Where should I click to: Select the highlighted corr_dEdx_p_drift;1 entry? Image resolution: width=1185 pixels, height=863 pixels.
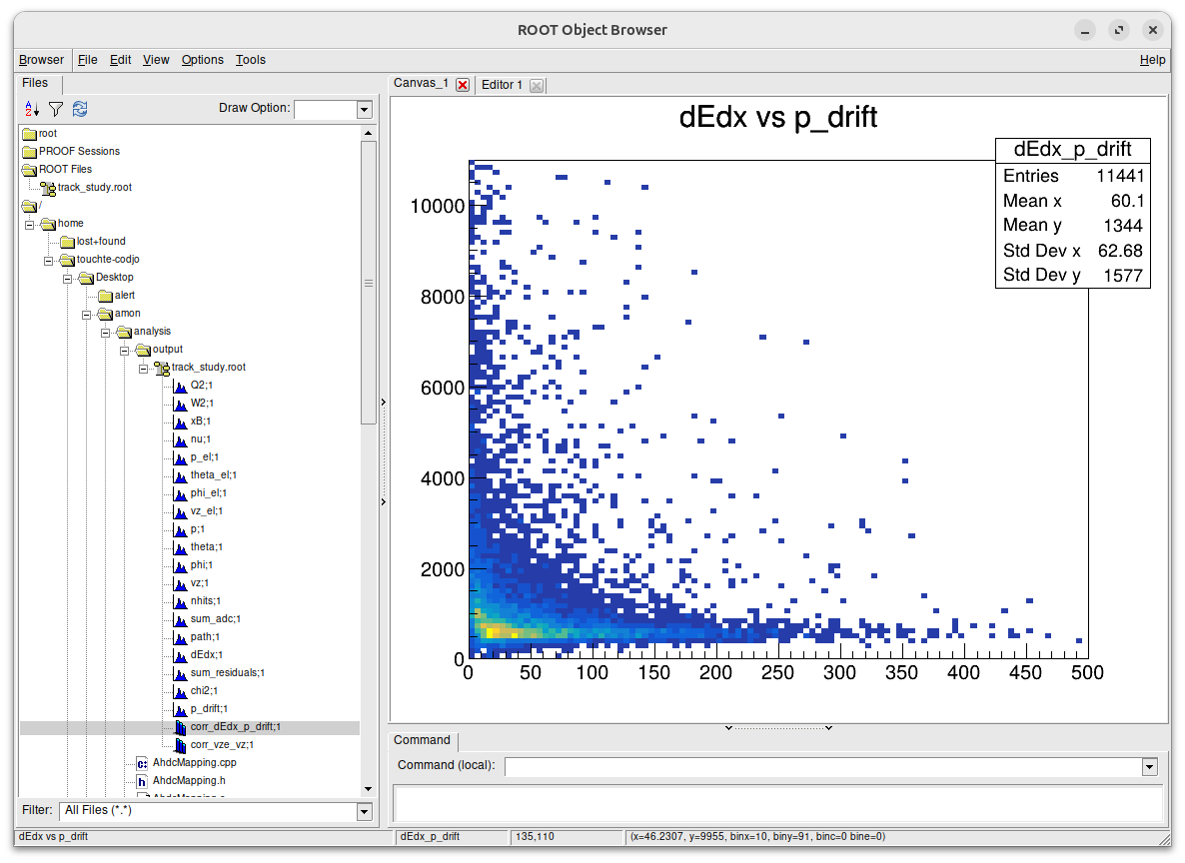click(235, 727)
